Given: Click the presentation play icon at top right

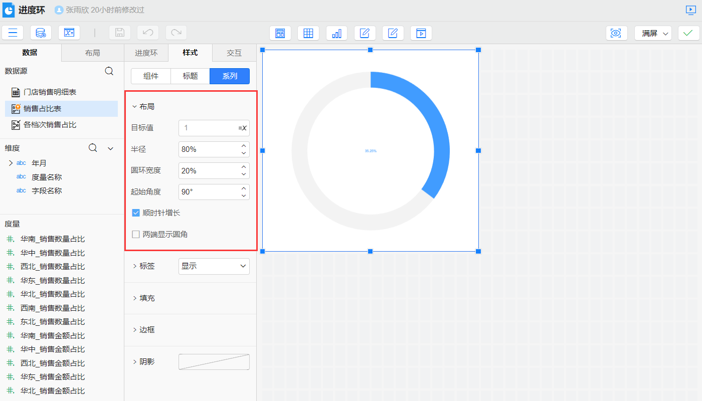Looking at the screenshot, I should [691, 10].
